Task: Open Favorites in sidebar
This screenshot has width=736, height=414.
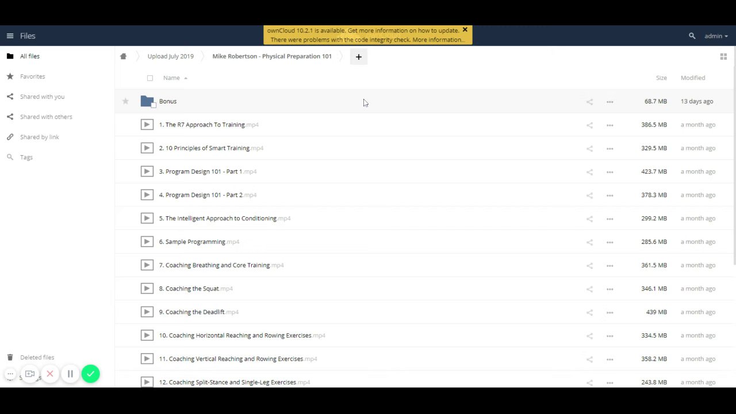Action: click(32, 76)
